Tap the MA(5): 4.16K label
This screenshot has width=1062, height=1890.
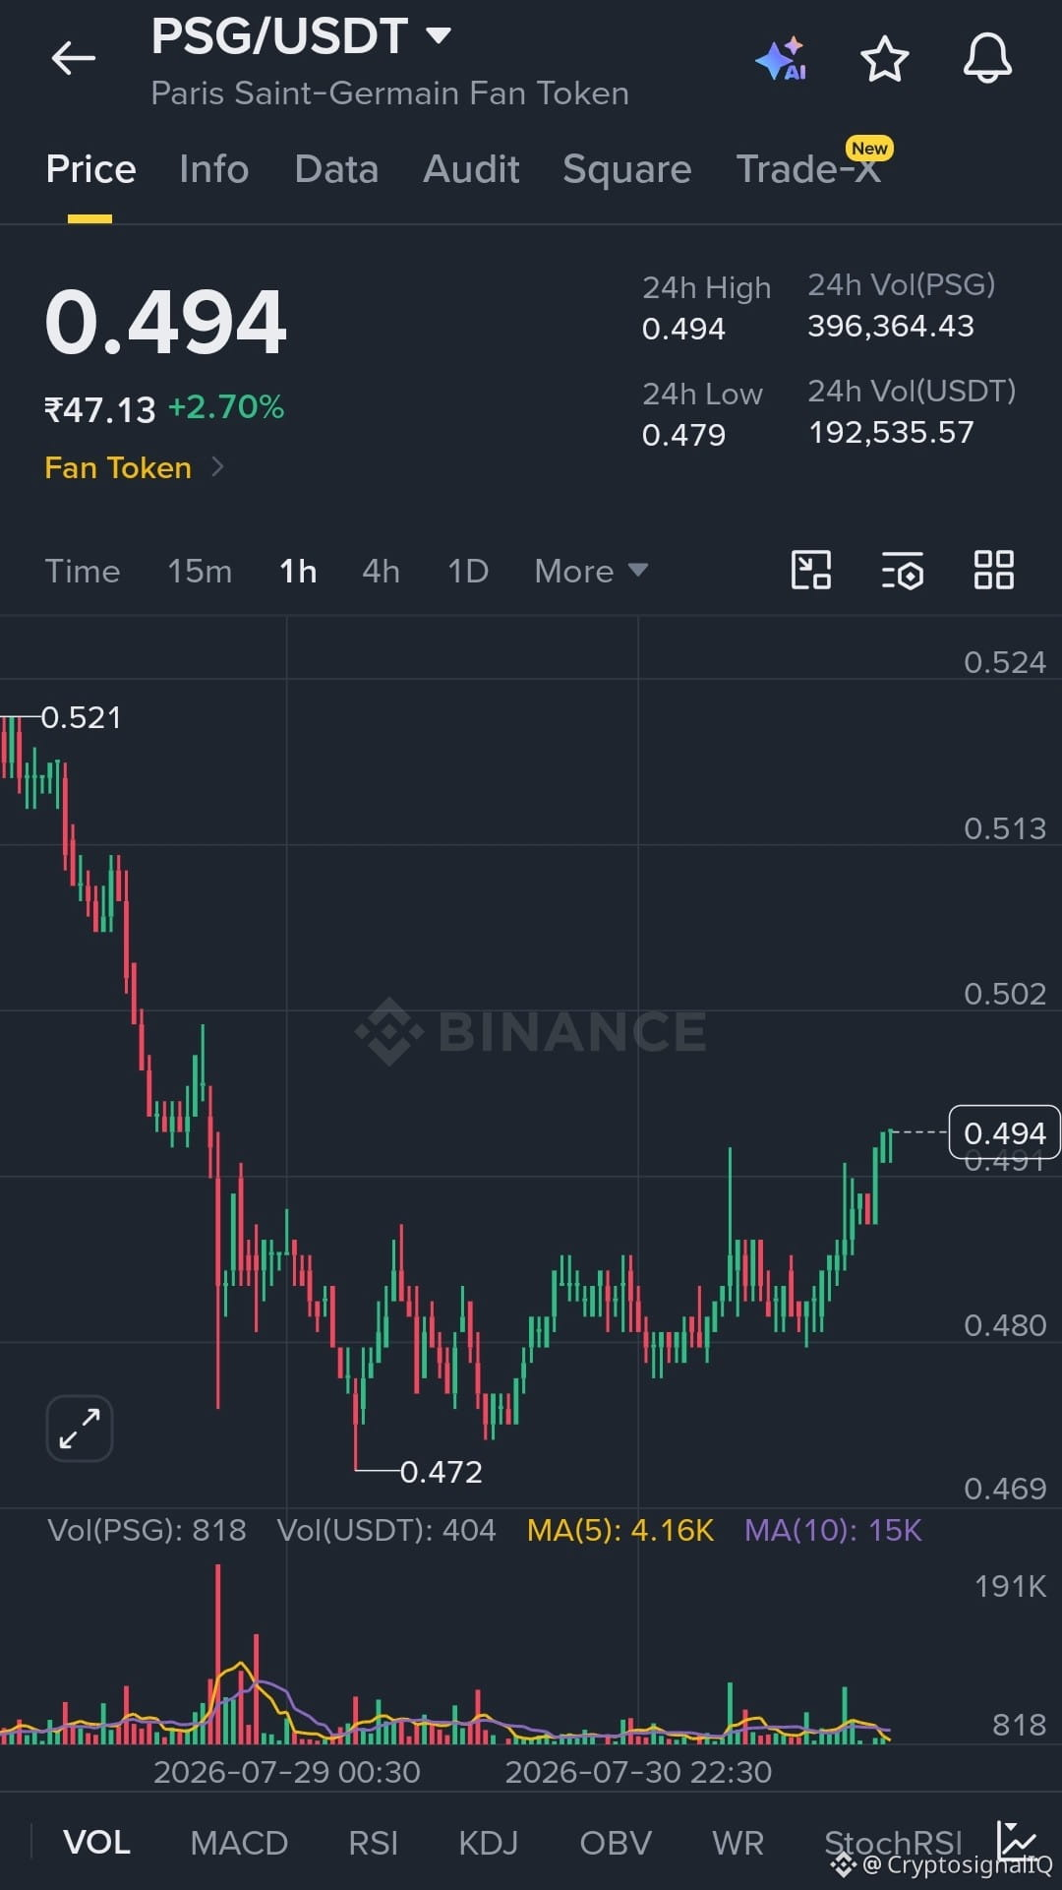click(620, 1530)
